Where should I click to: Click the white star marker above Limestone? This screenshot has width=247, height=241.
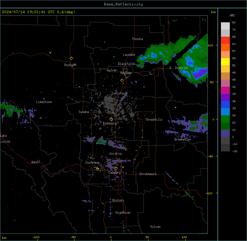pos(44,99)
